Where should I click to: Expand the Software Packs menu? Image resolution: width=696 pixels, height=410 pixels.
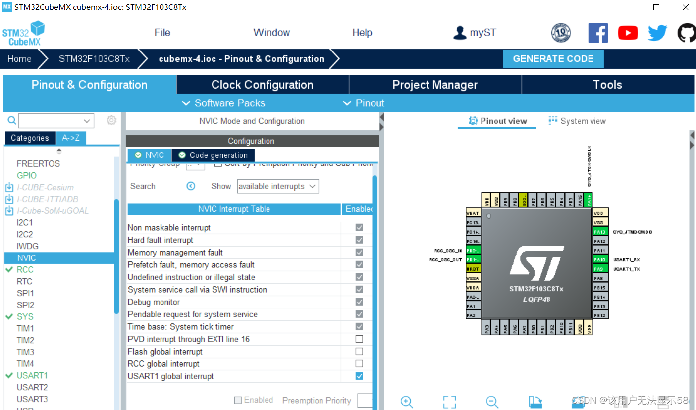point(223,103)
